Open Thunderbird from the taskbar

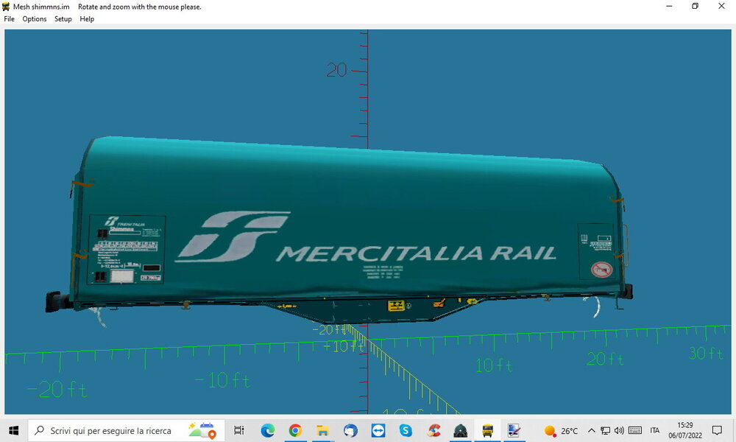coord(350,430)
